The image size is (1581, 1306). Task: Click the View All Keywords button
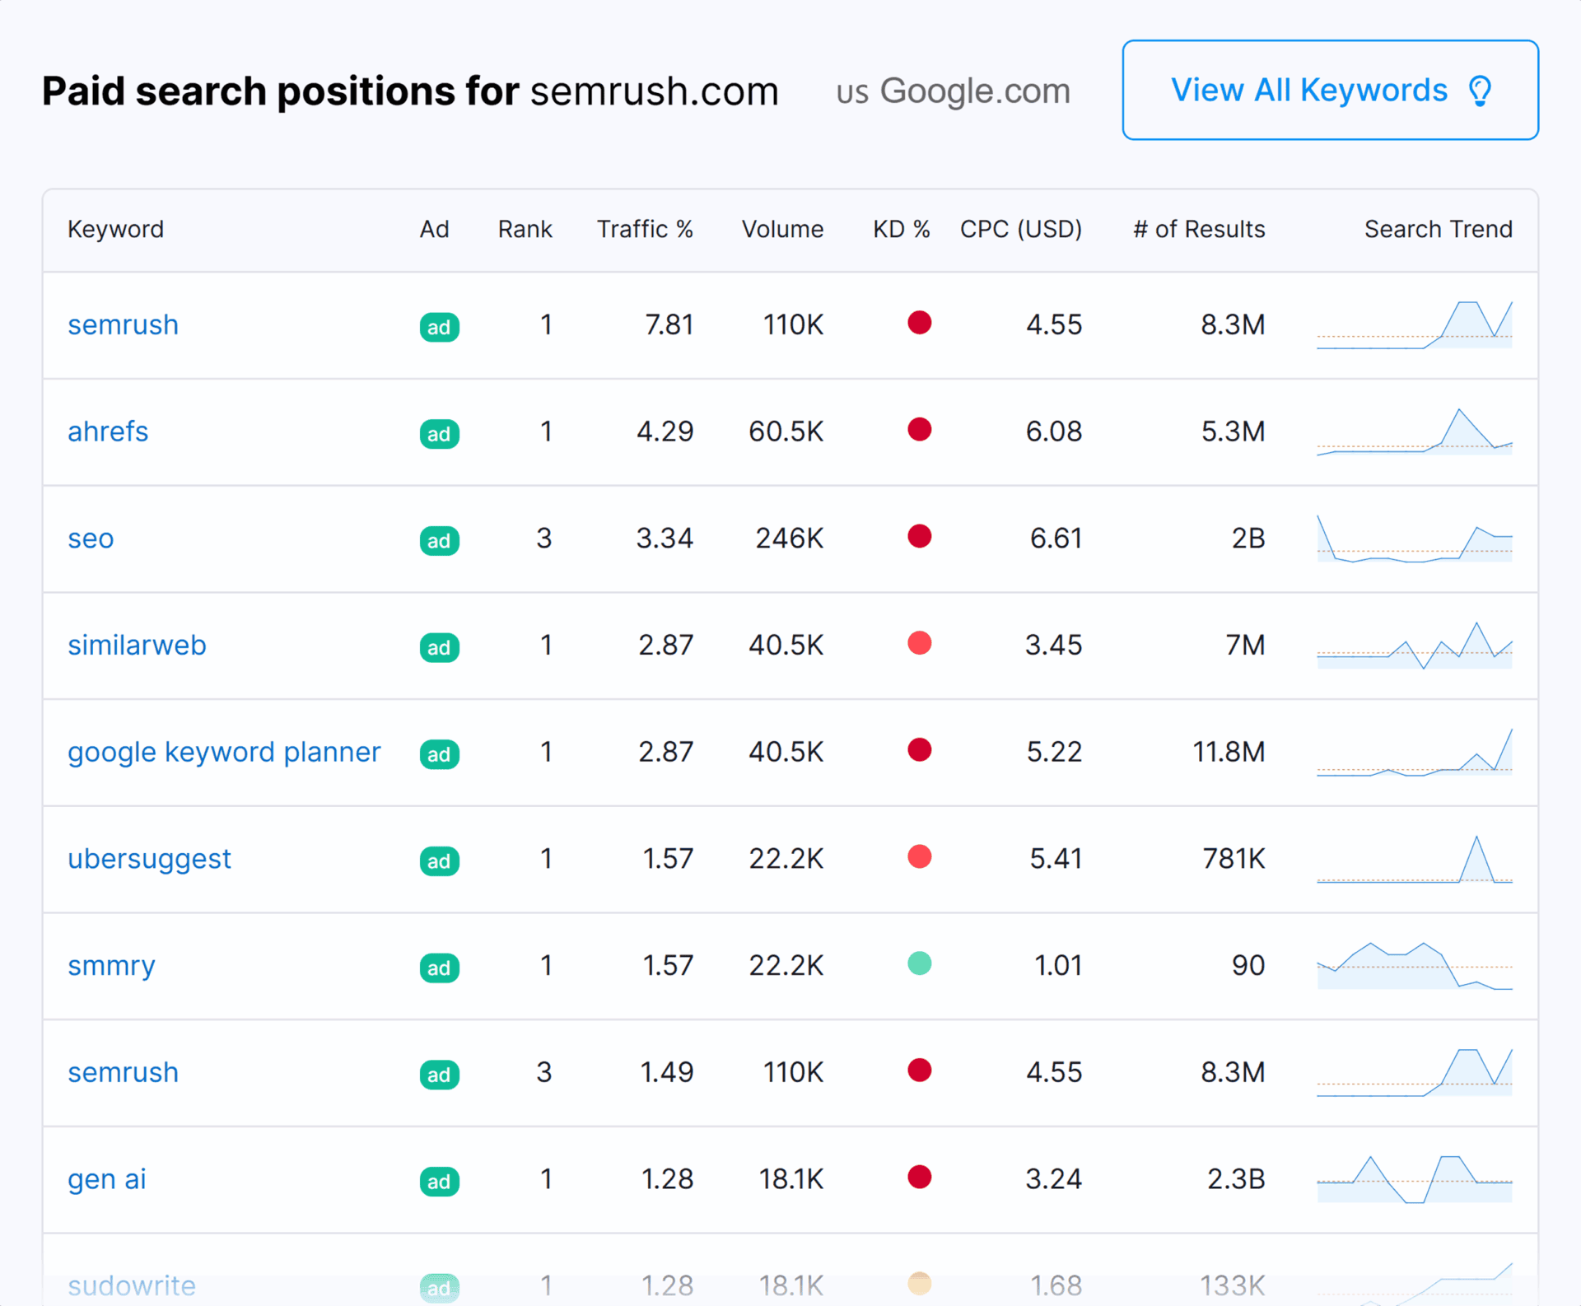pos(1329,91)
